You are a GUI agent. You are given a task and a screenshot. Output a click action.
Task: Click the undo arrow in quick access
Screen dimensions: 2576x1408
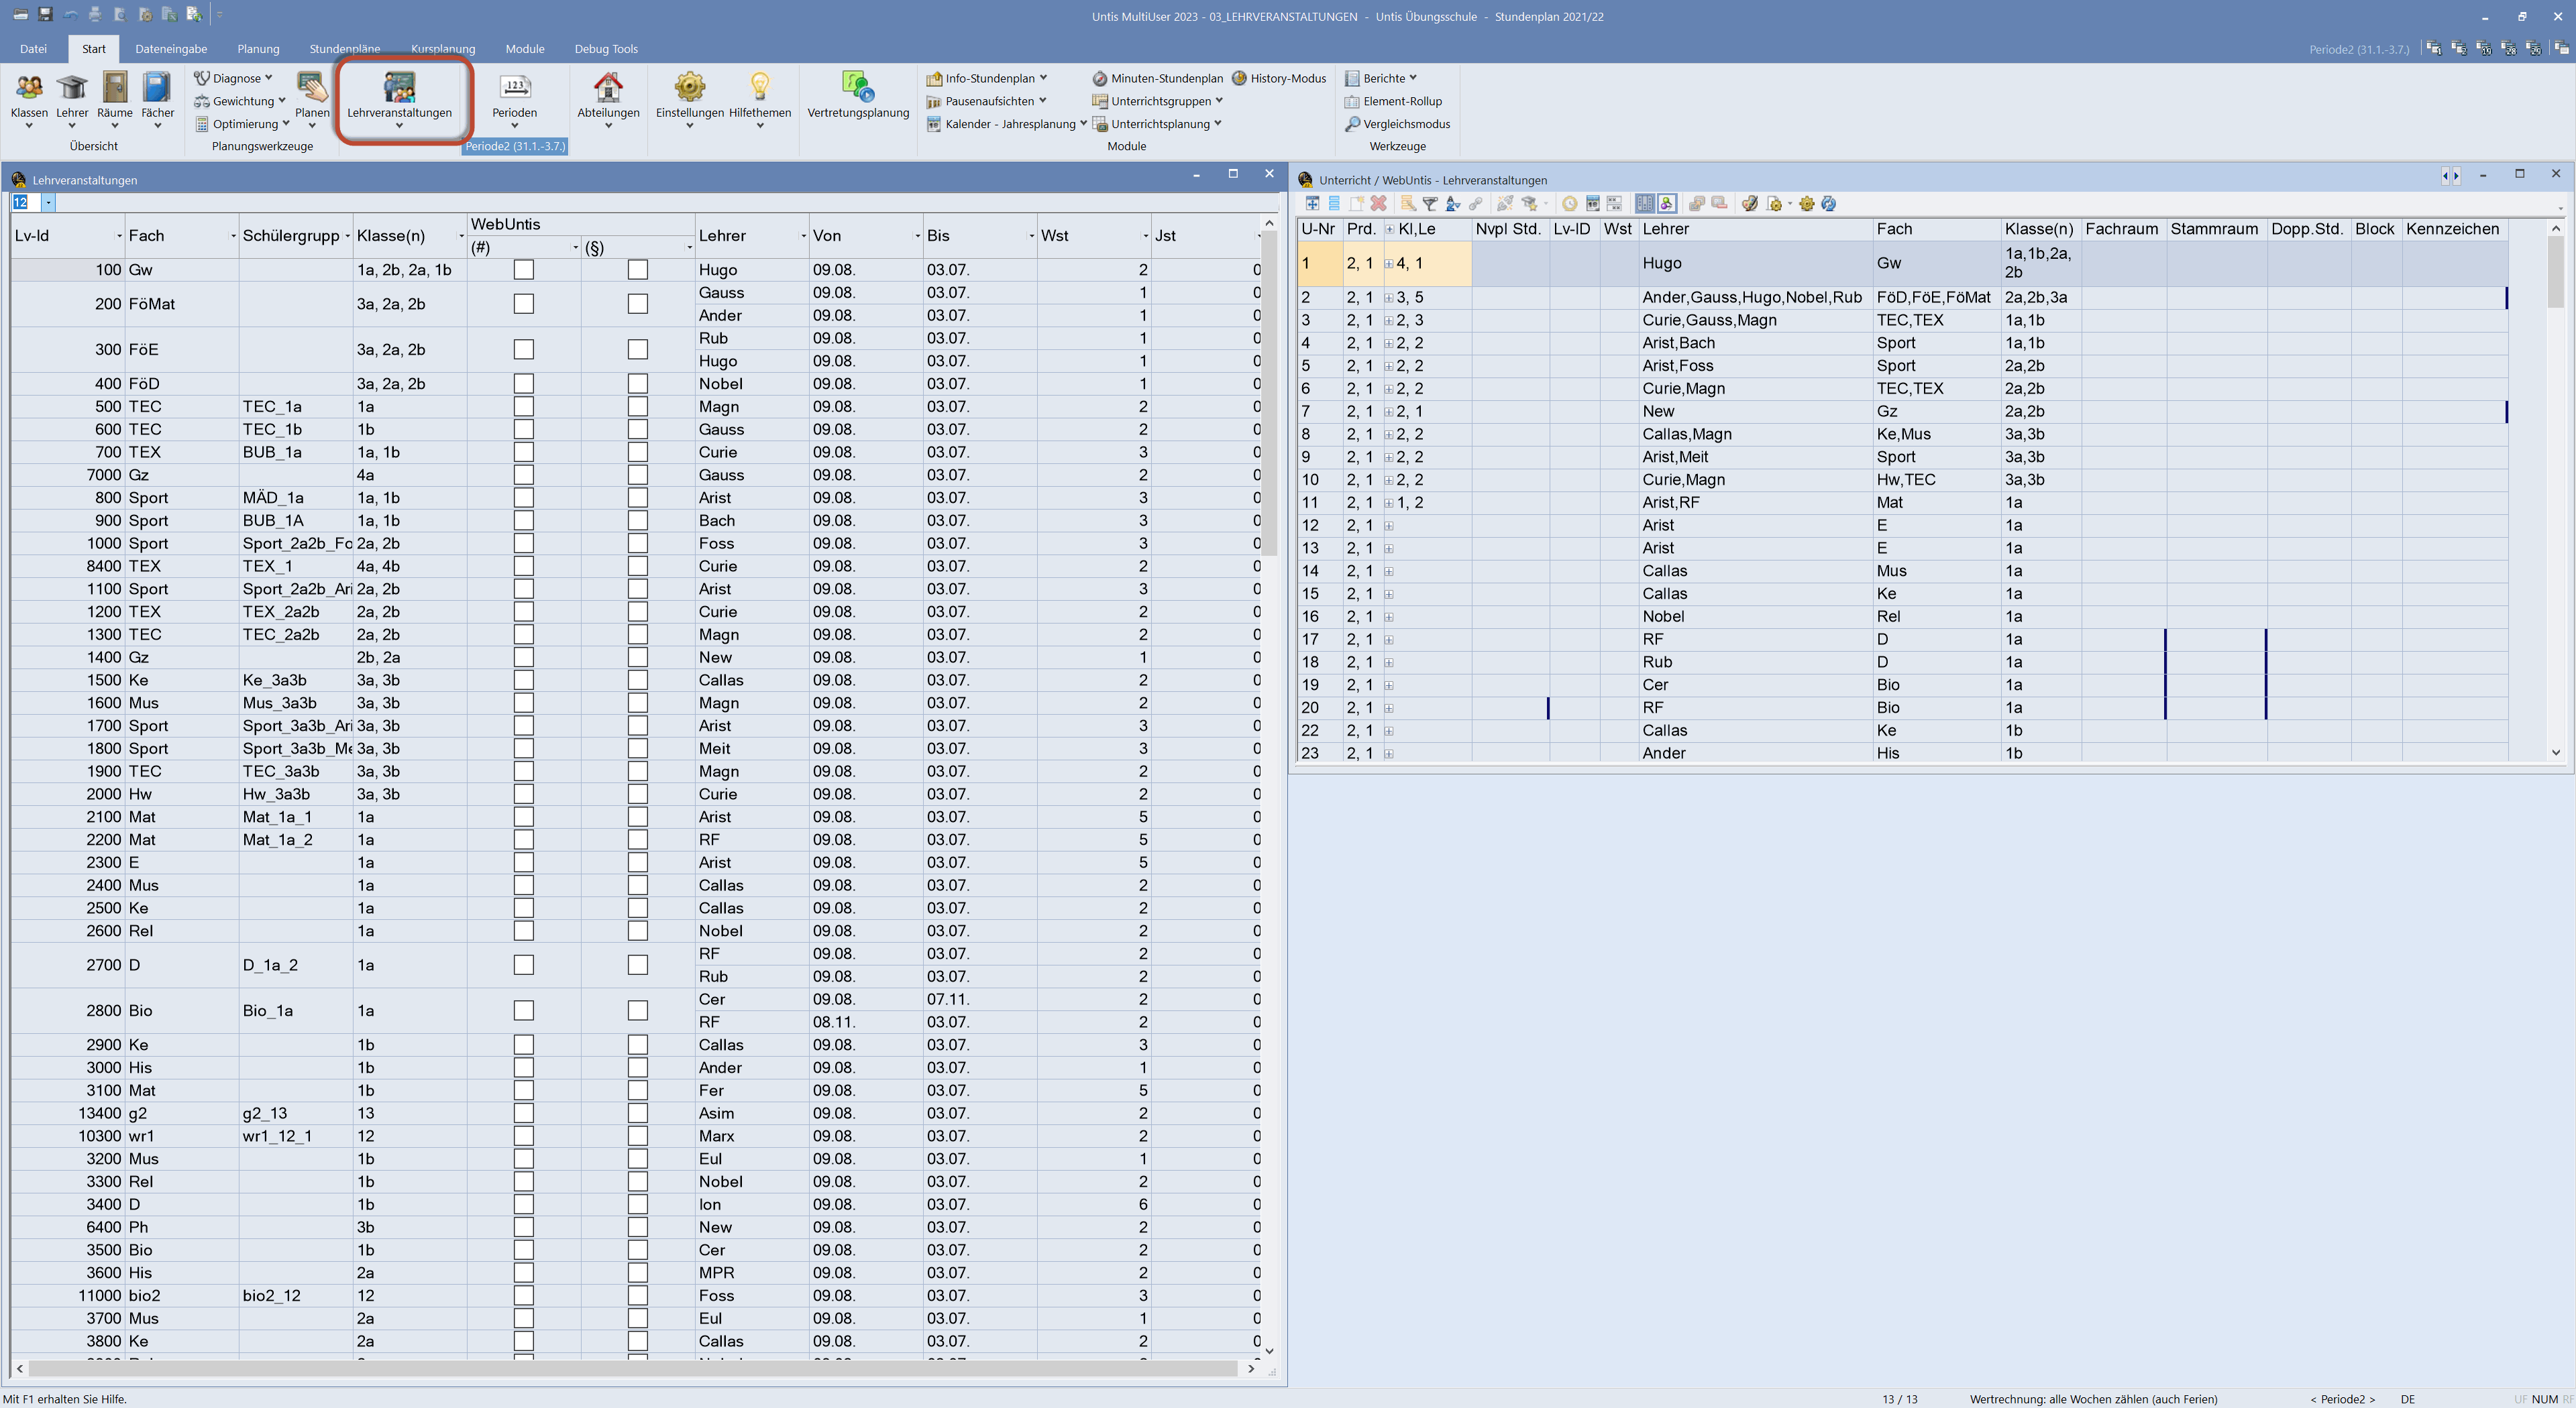pyautogui.click(x=70, y=15)
